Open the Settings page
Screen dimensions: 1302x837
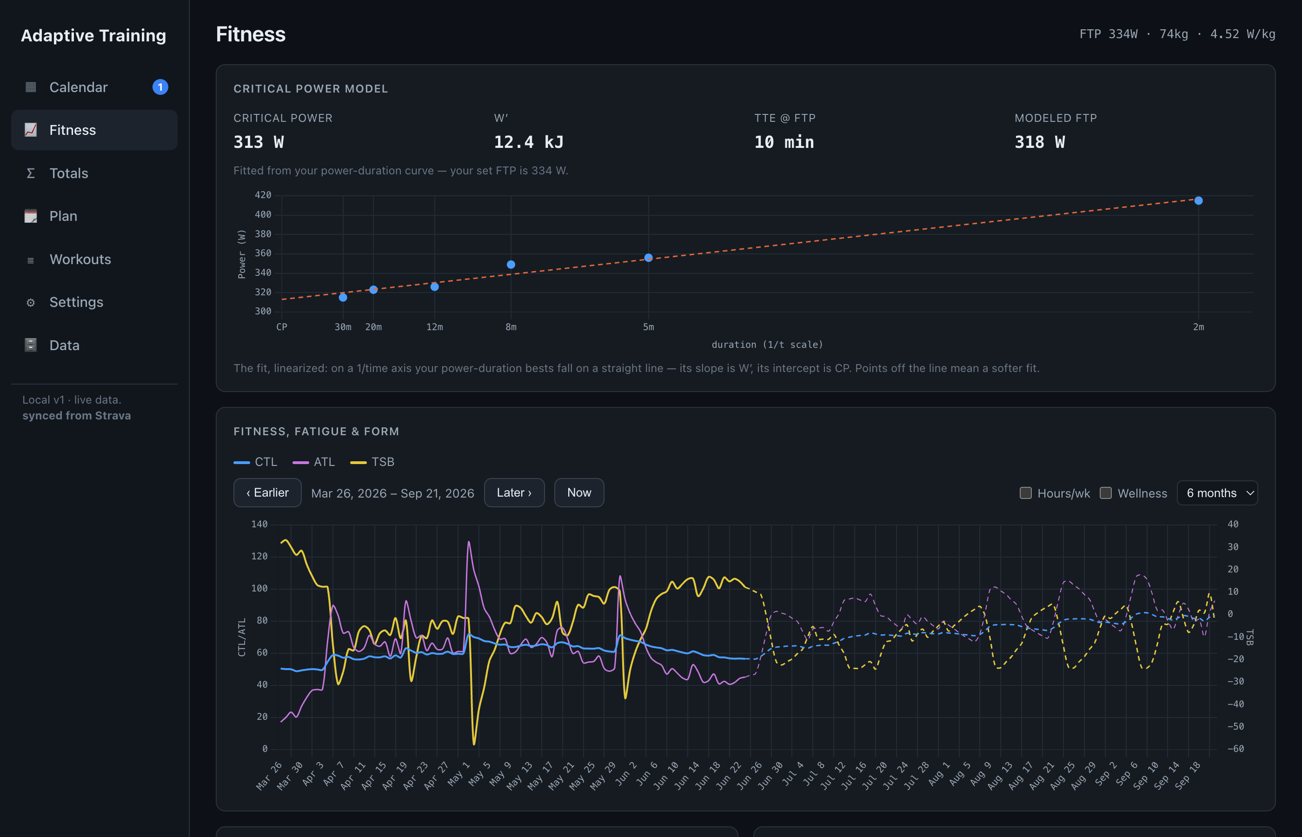(x=94, y=302)
